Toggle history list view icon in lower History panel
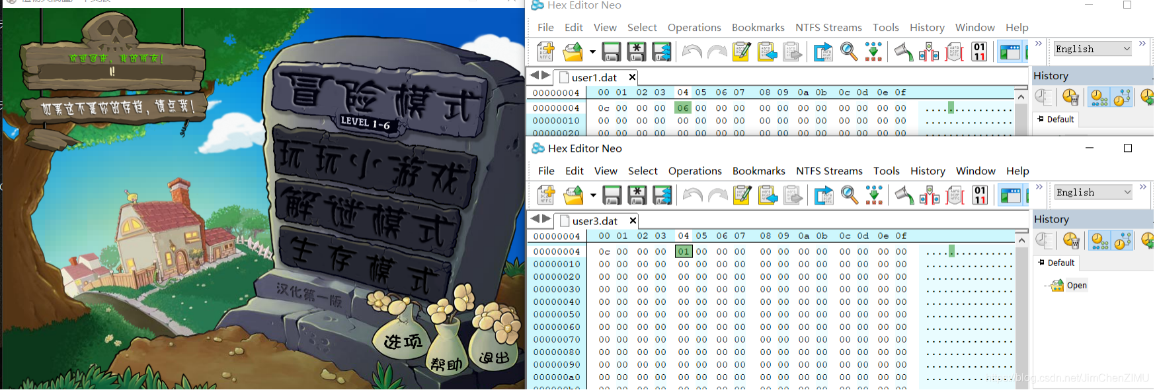The image size is (1155, 390). [x=1045, y=241]
